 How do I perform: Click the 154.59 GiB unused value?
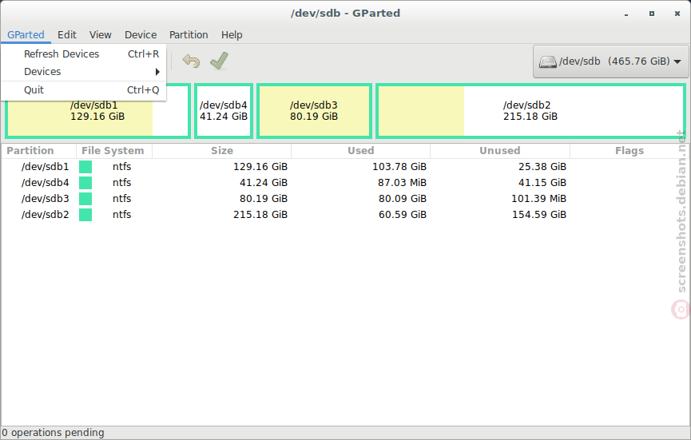point(539,215)
